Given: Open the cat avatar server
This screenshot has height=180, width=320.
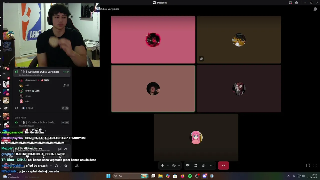Looking at the screenshot, I should (x=6, y=100).
